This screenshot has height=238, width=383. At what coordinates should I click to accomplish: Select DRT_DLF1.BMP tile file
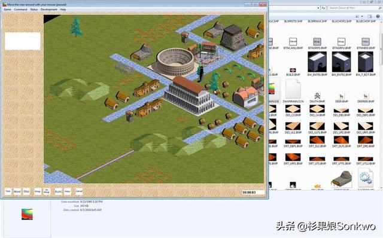pyautogui.click(x=341, y=142)
